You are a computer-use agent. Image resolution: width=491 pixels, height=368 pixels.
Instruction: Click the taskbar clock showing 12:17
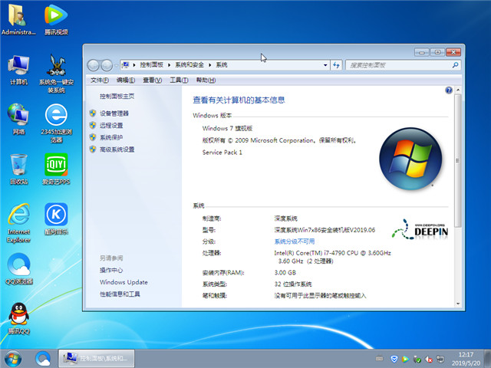tap(466, 359)
